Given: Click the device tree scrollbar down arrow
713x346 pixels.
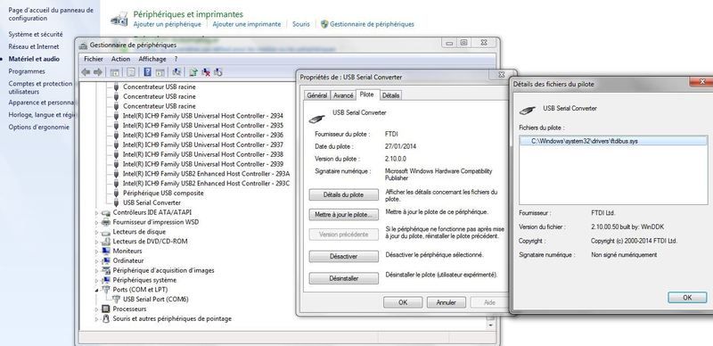Looking at the screenshot, I should point(490,325).
